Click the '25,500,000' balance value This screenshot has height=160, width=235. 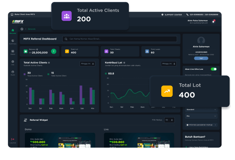click(40, 52)
